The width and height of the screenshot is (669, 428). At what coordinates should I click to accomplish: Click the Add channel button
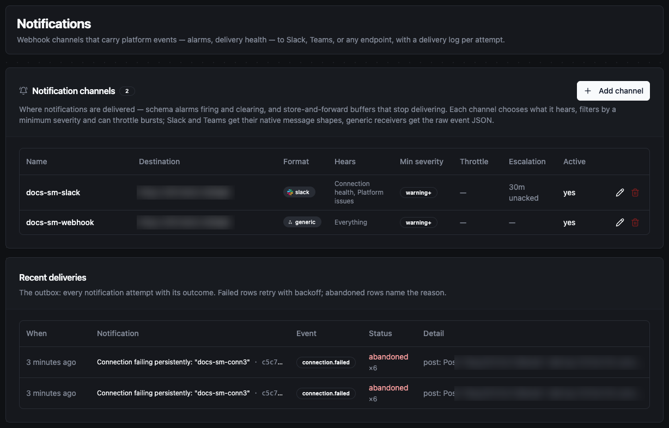click(x=613, y=91)
